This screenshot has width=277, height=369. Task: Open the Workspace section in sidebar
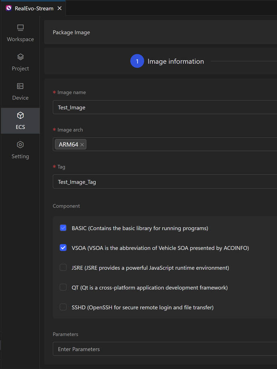(20, 33)
